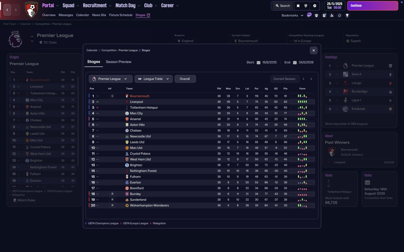Viewport: 404px width, 252px height.
Task: Click the calendar icon beside Start date
Action: (x=258, y=62)
